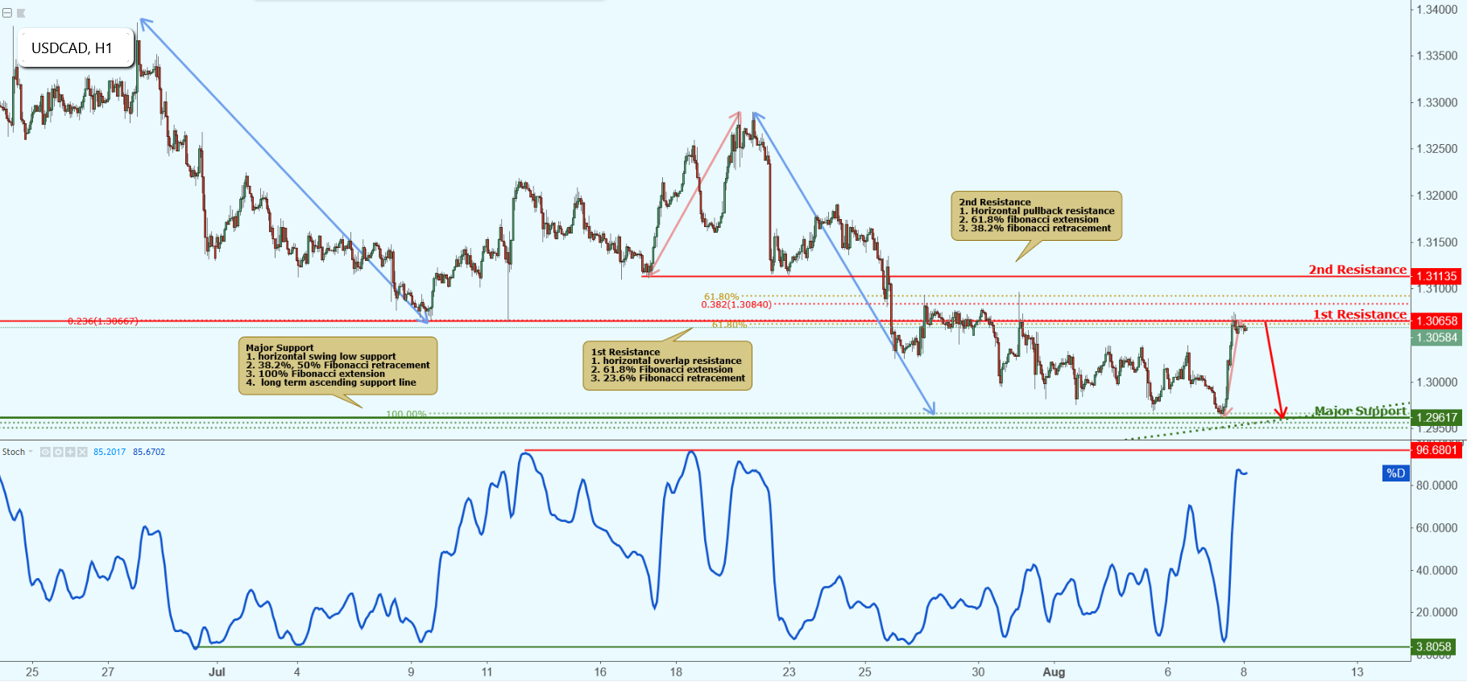Click the %D label badge on stochastic pane
The height and width of the screenshot is (682, 1467).
click(x=1395, y=473)
